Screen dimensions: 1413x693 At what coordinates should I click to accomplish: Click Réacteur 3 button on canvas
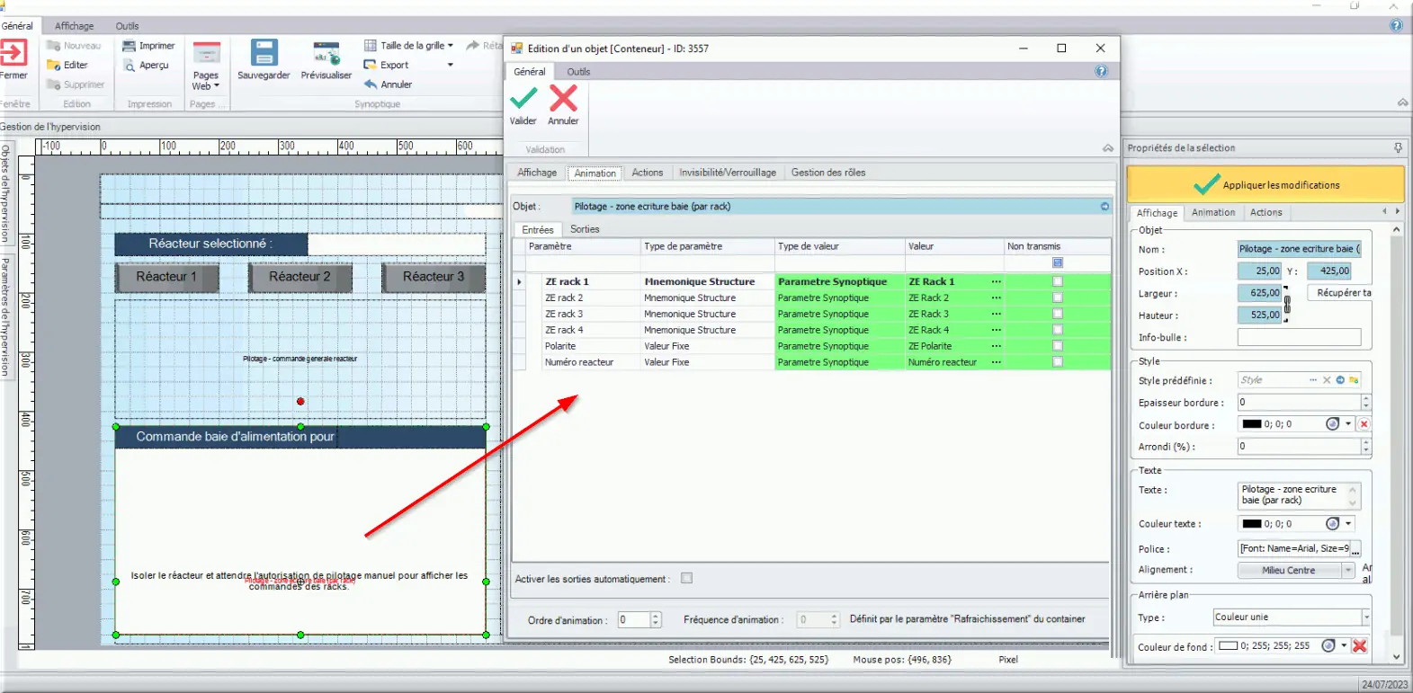click(x=434, y=277)
